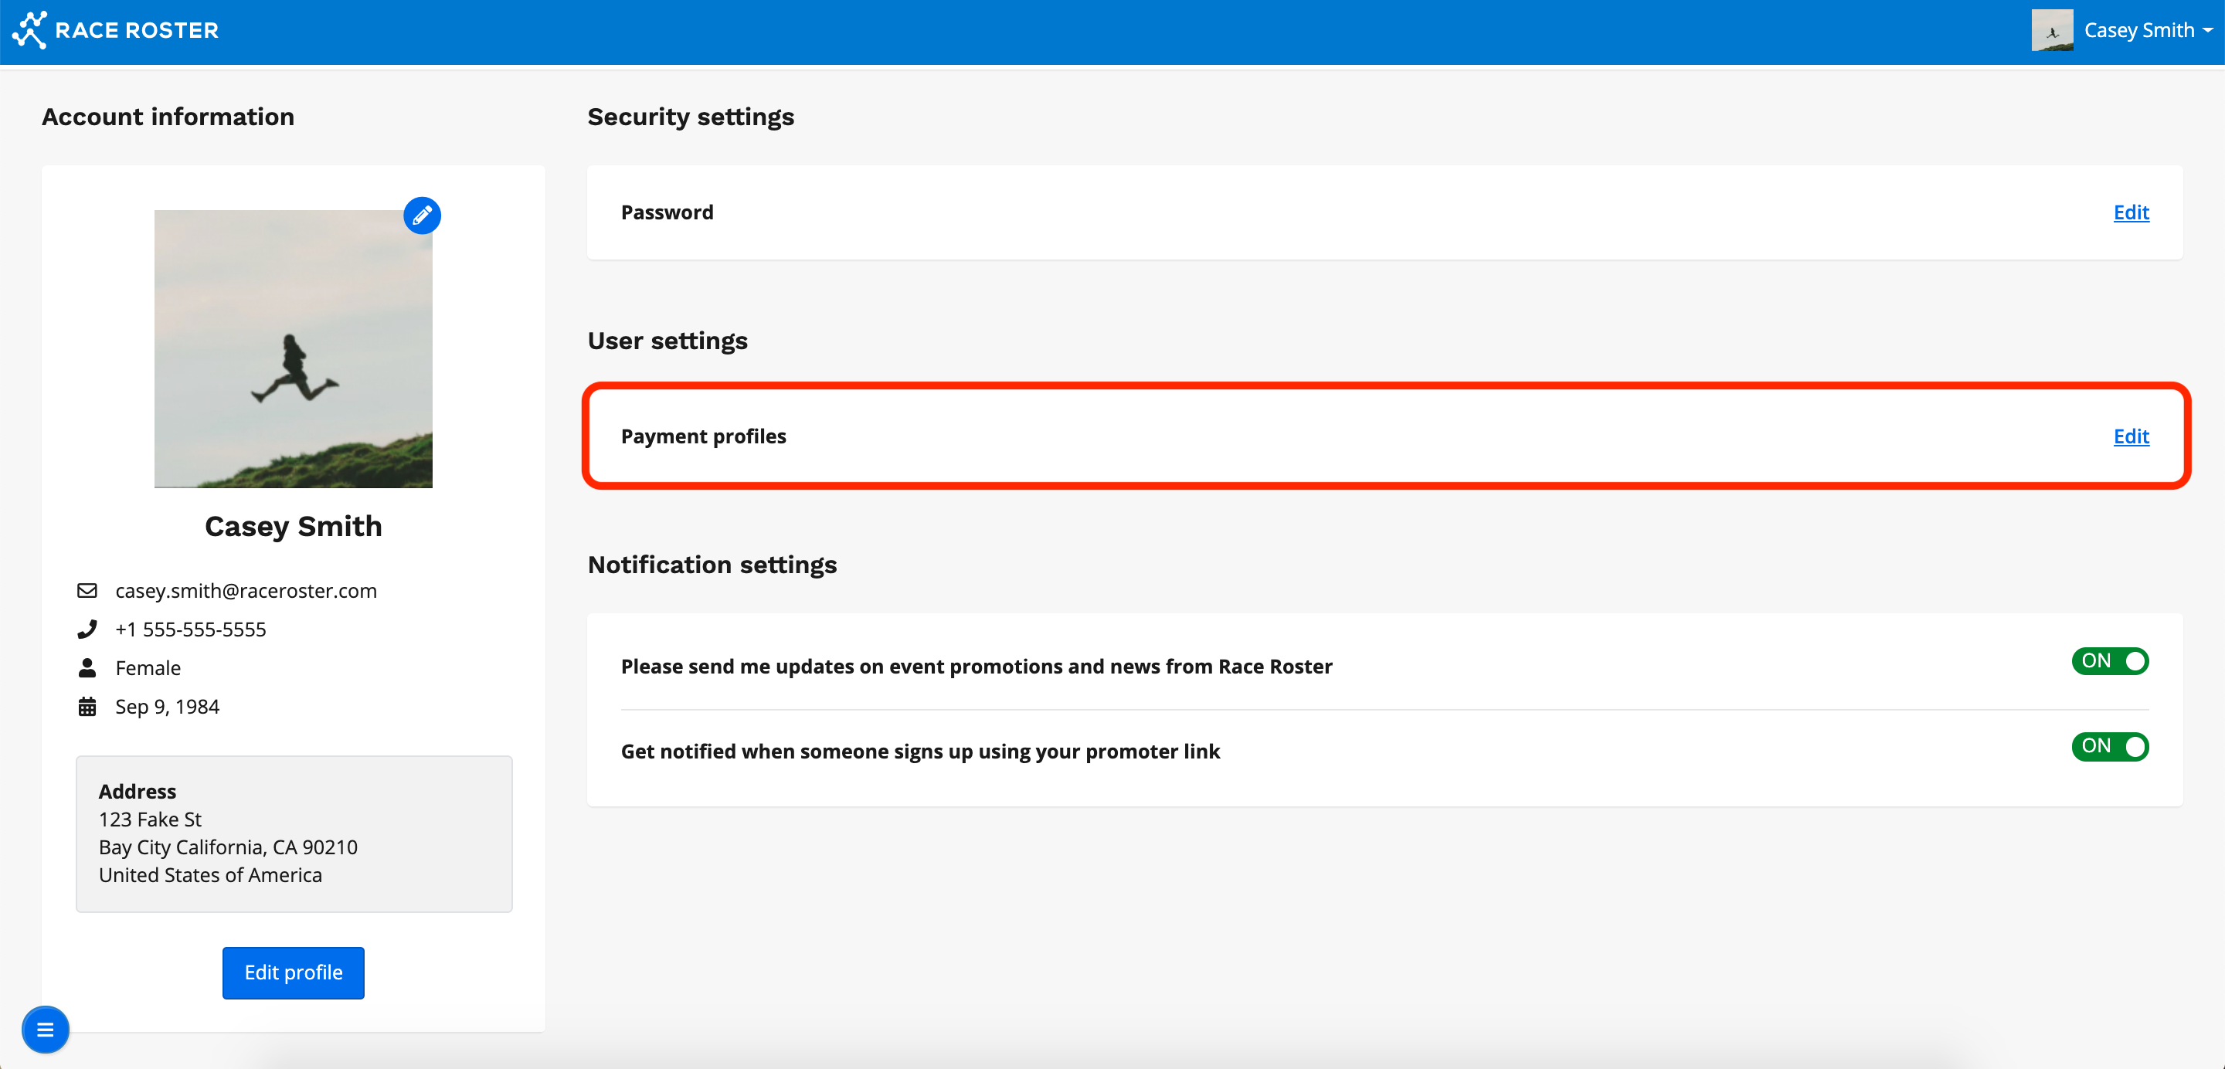2225x1069 pixels.
Task: Click the Race Roster logo icon
Action: (x=29, y=30)
